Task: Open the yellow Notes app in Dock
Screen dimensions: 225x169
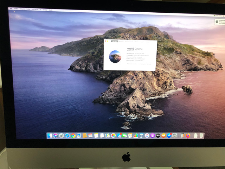Action: (96, 135)
